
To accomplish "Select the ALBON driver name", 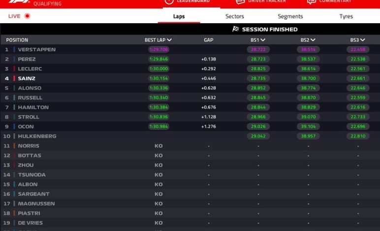I will click(28, 184).
